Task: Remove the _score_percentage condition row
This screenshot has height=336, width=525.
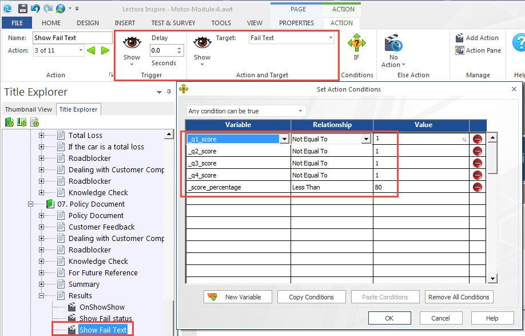Action: 478,187
